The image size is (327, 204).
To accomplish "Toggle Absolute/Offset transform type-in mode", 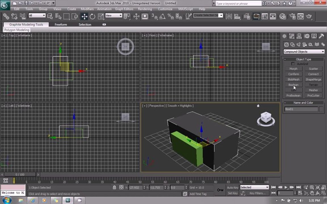I will (x=121, y=187).
